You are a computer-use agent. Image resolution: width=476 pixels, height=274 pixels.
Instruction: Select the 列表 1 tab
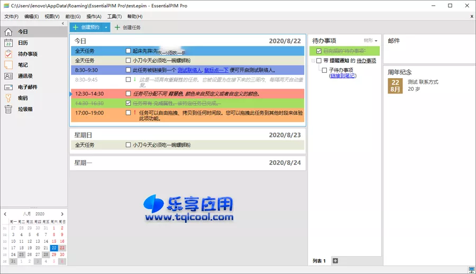pyautogui.click(x=319, y=261)
